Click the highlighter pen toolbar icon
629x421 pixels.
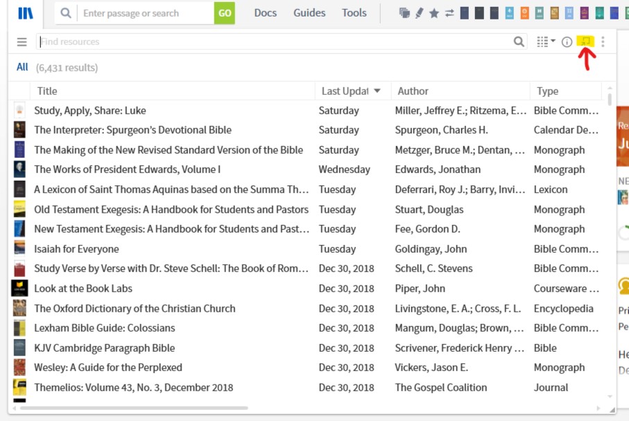pyautogui.click(x=419, y=12)
